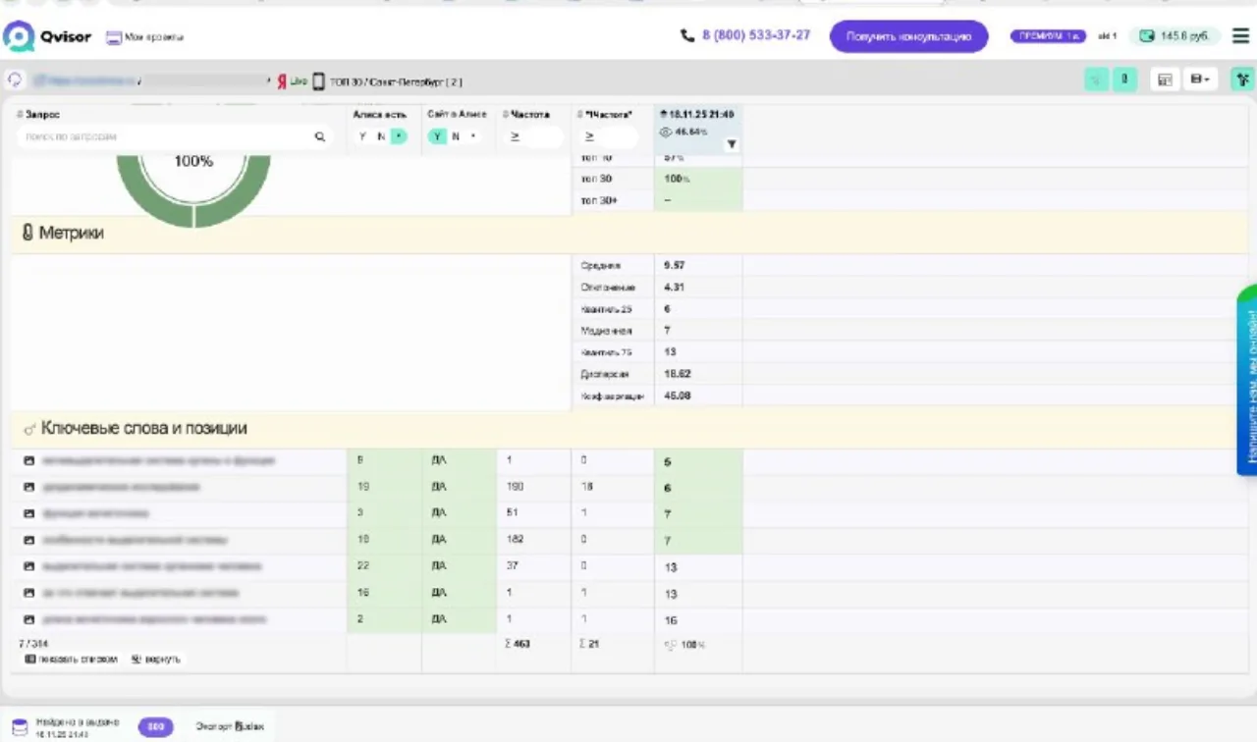
Task: Click the table layout icon in the top-right toolbar
Action: pyautogui.click(x=1165, y=79)
